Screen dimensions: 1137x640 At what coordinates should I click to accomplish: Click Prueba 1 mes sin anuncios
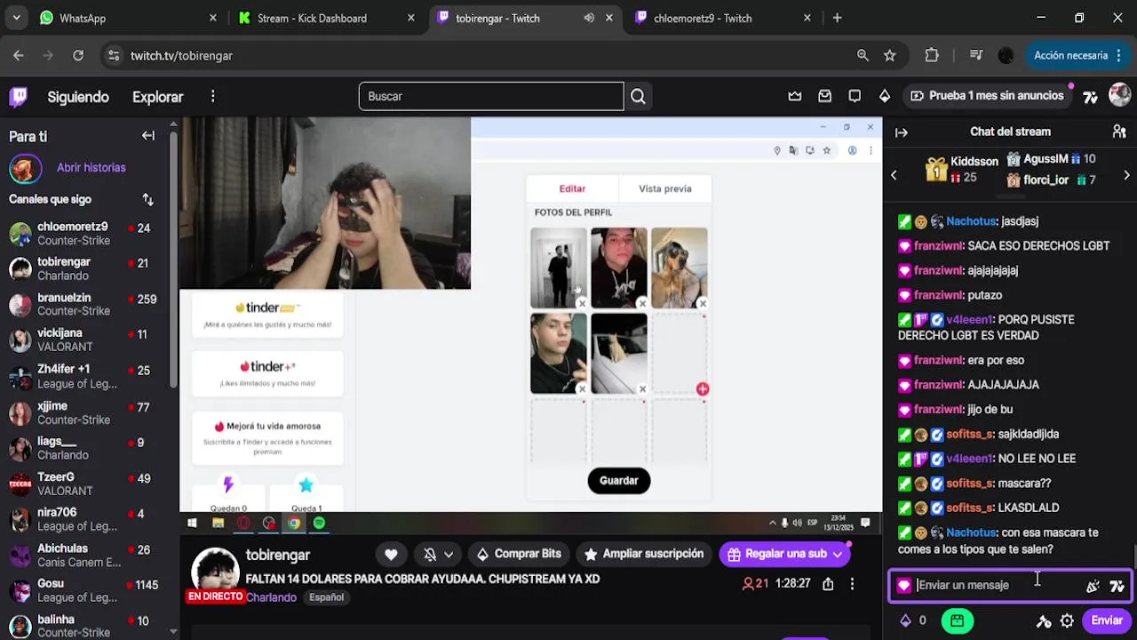point(987,96)
